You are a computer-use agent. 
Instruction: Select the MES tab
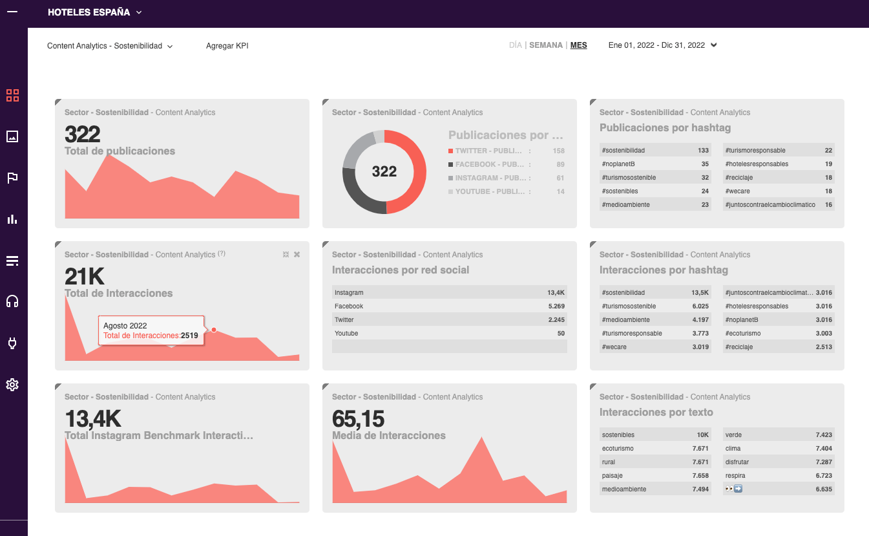point(578,45)
